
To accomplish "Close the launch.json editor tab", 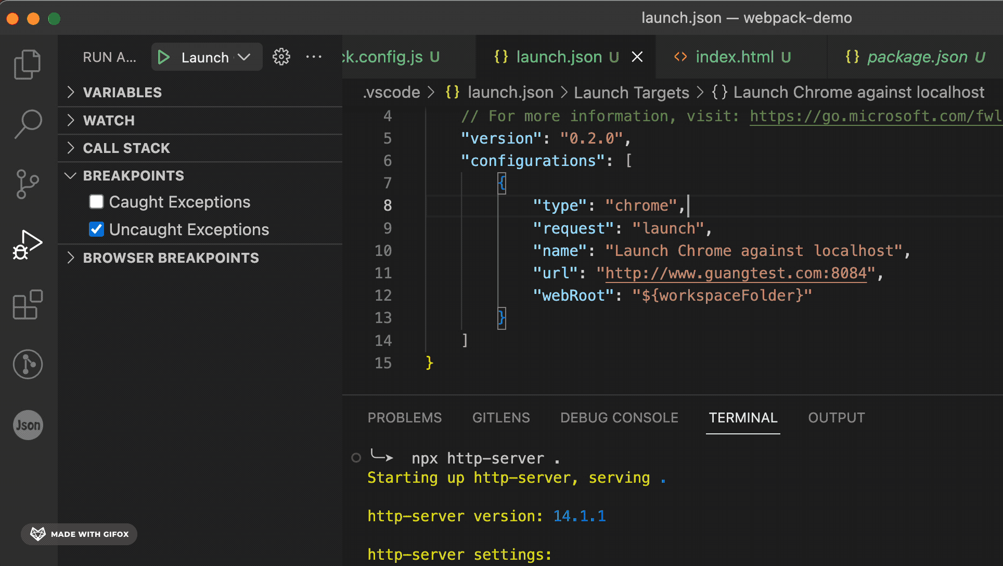I will click(637, 57).
